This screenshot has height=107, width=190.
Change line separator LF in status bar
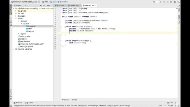(165, 106)
